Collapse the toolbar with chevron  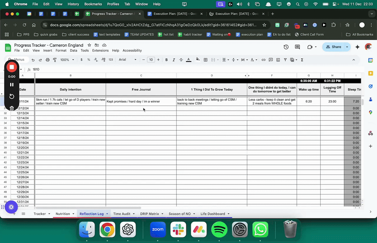point(354,60)
